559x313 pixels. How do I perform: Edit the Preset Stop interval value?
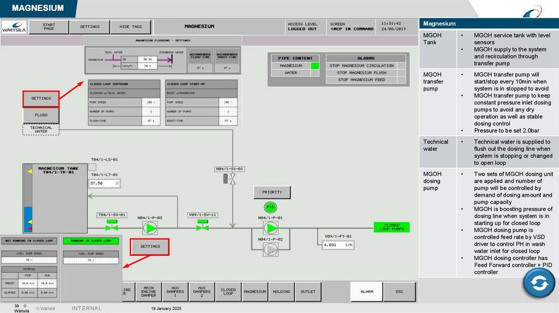[28, 284]
